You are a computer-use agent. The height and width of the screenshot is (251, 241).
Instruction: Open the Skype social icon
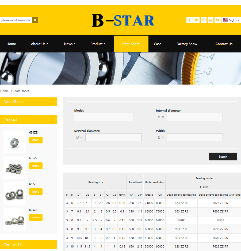point(217,20)
